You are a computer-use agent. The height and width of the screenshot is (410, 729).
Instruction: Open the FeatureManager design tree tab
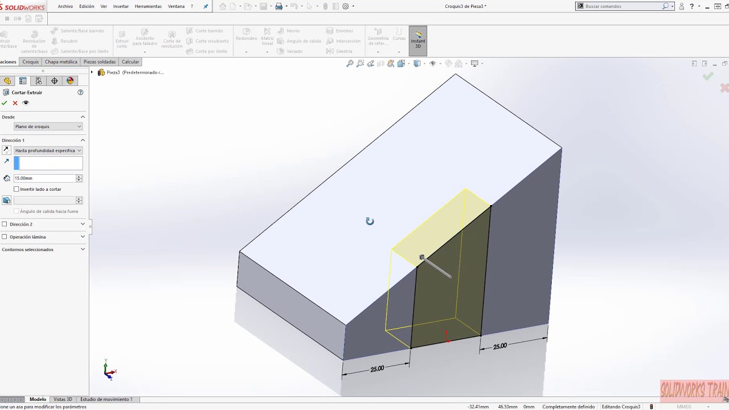click(x=7, y=81)
